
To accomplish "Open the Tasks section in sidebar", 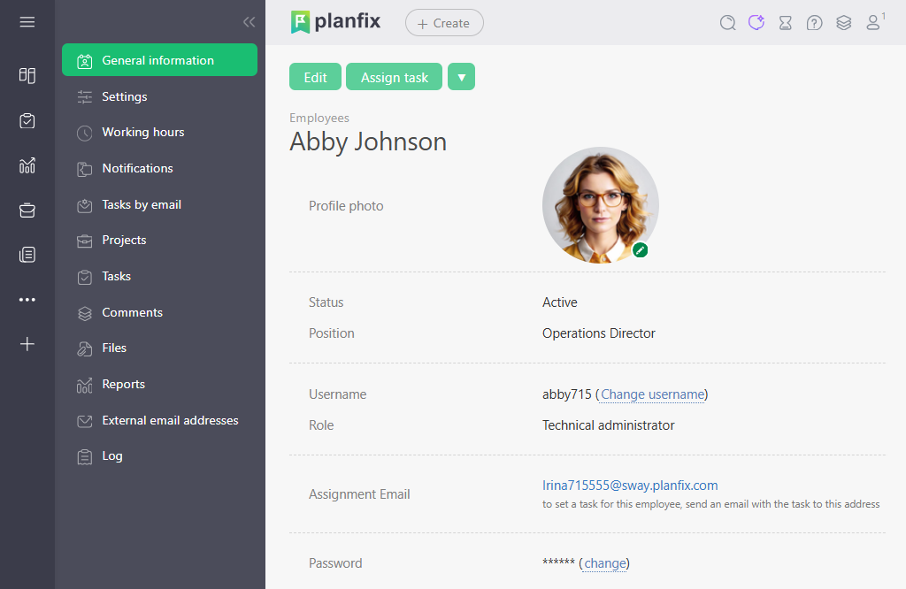I will coord(159,277).
